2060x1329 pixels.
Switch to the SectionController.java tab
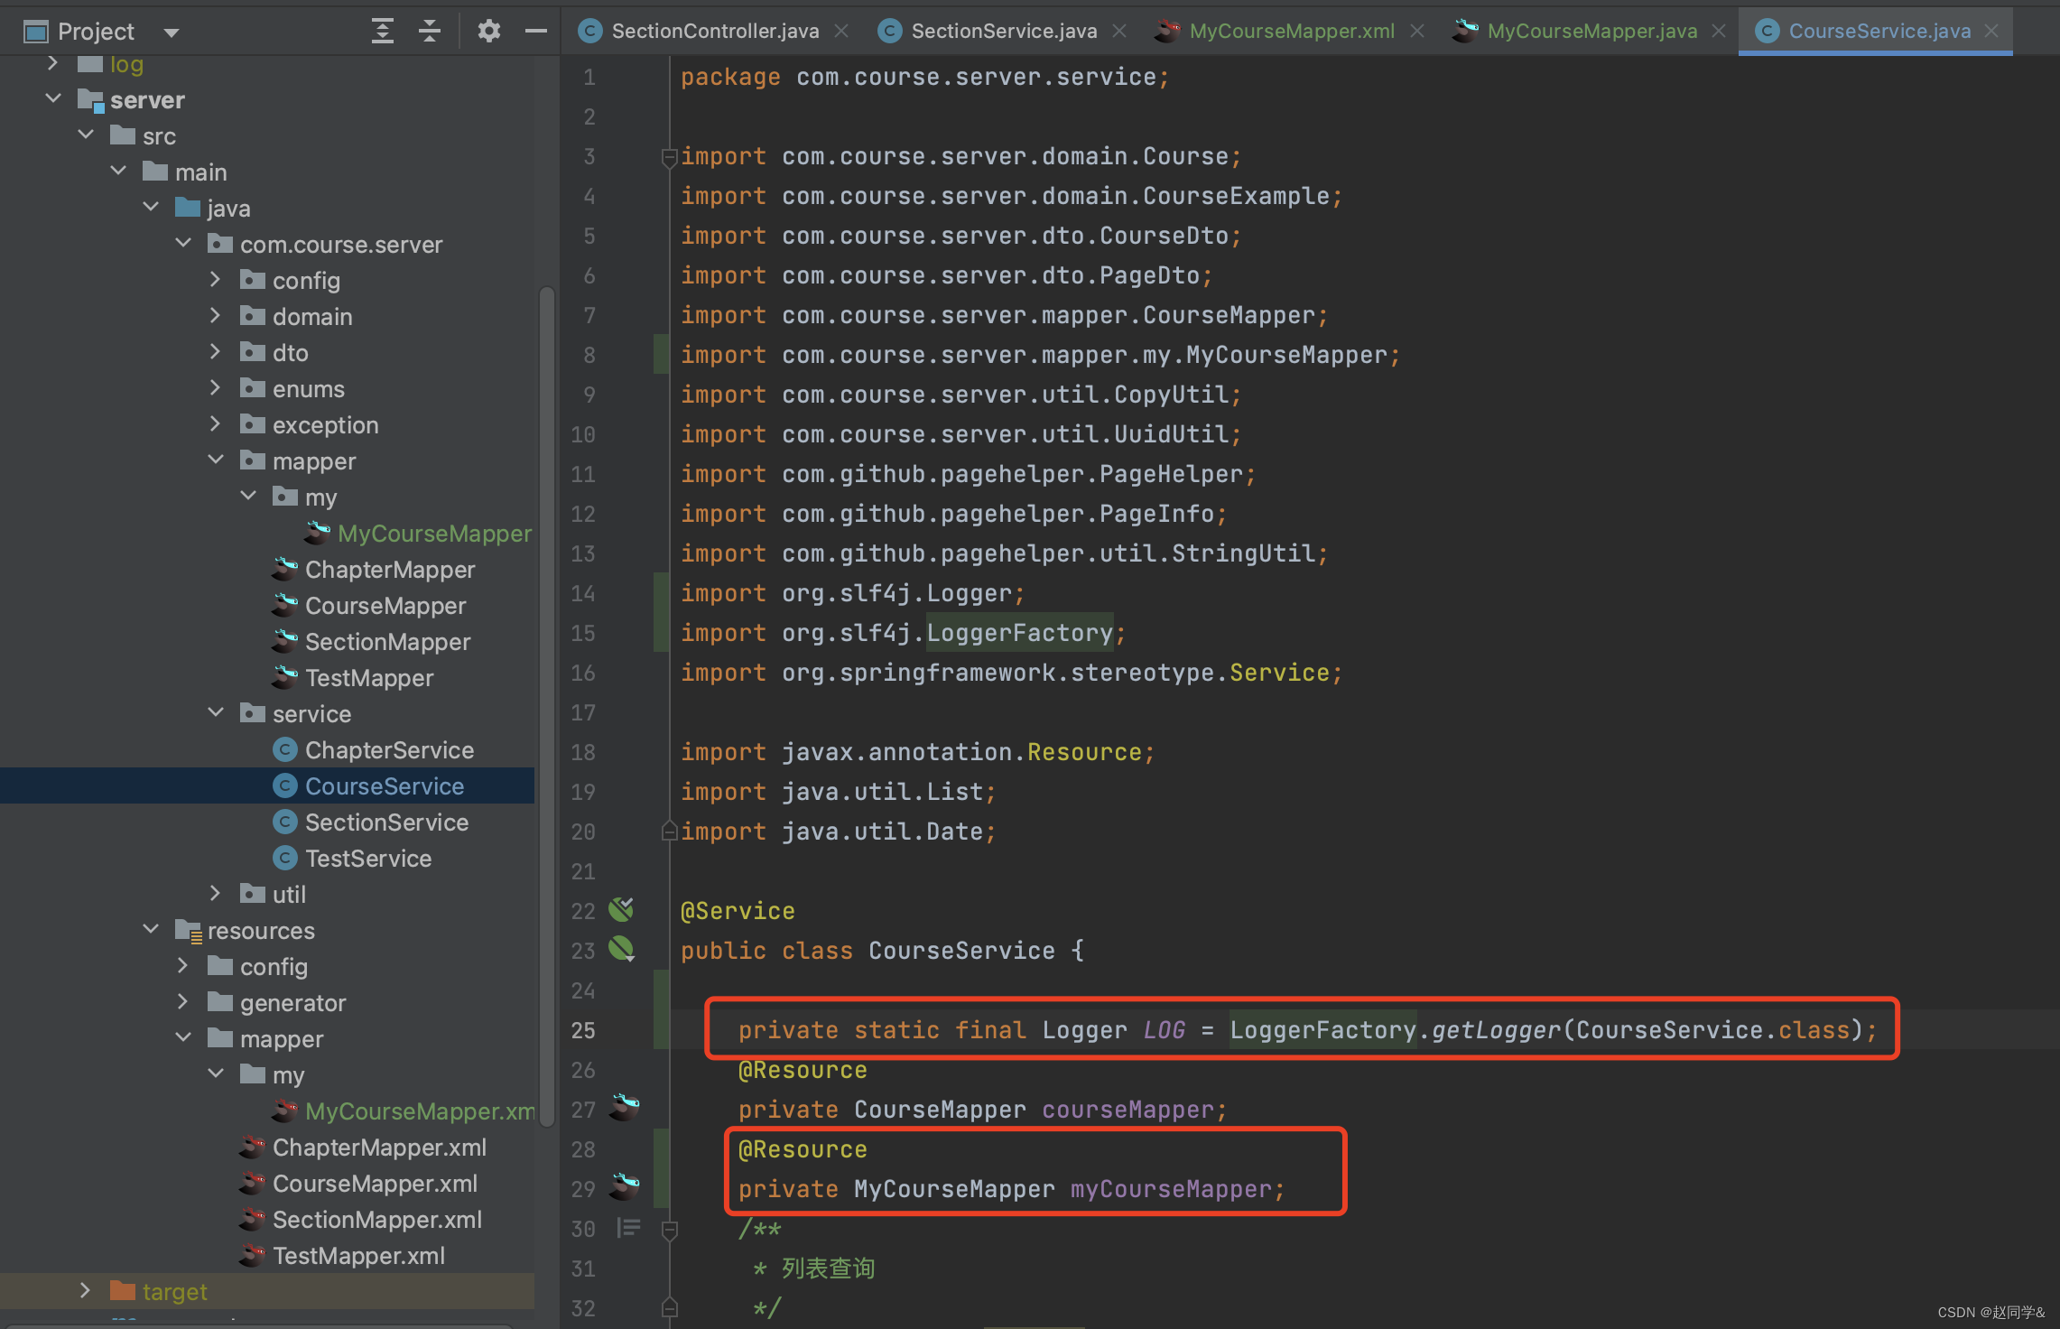point(714,32)
